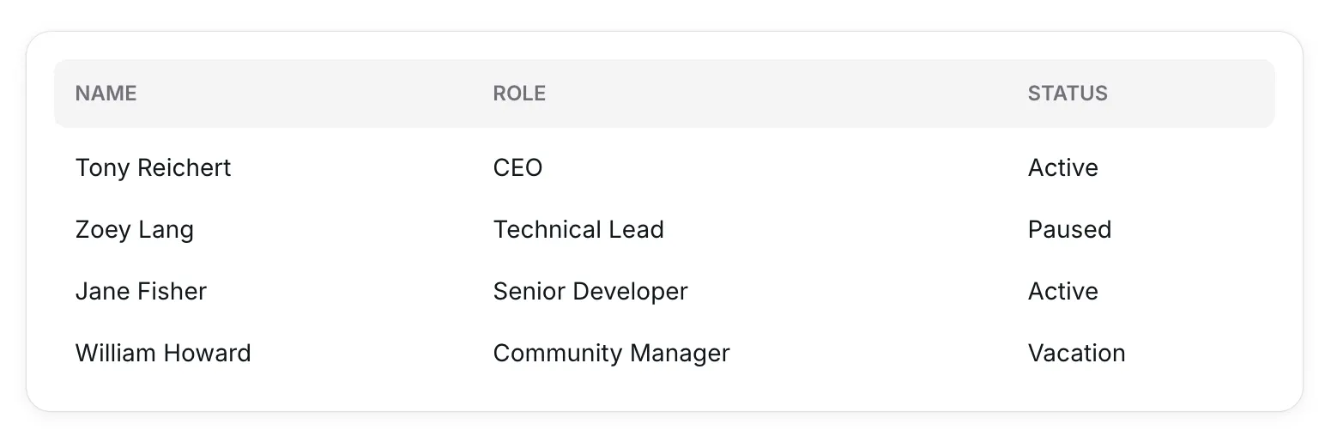
Task: Click the ROLE column header
Action: (519, 94)
